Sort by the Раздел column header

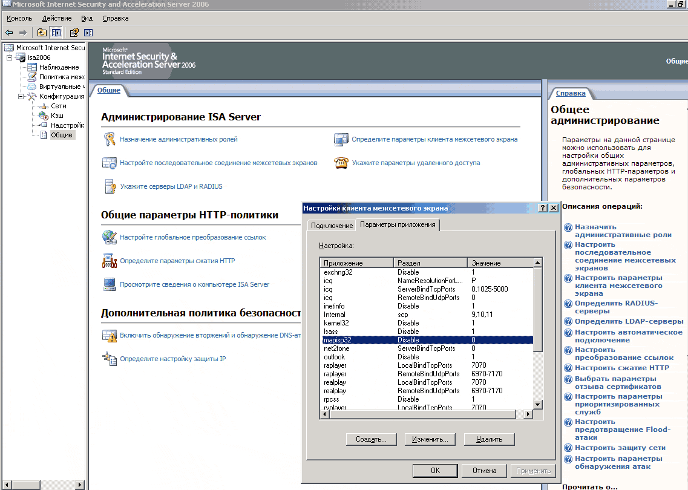pos(430,263)
